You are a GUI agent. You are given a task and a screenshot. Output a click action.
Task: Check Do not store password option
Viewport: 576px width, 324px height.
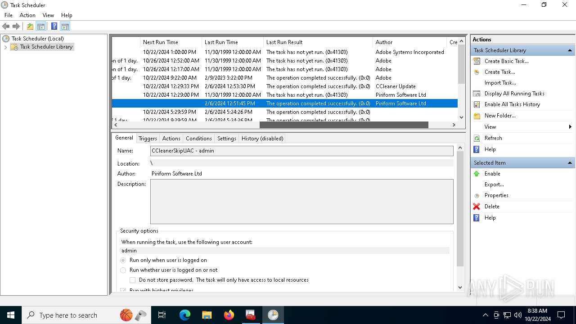(133, 280)
